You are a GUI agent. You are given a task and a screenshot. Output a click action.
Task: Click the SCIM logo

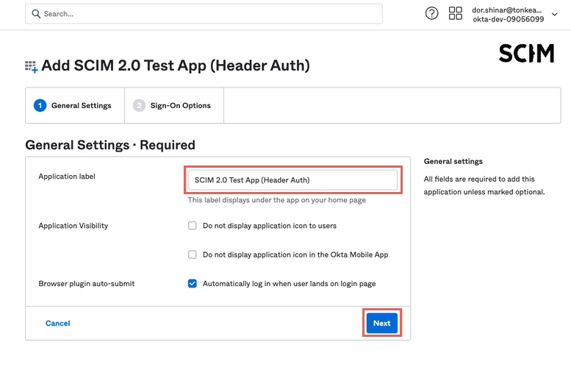[x=526, y=54]
